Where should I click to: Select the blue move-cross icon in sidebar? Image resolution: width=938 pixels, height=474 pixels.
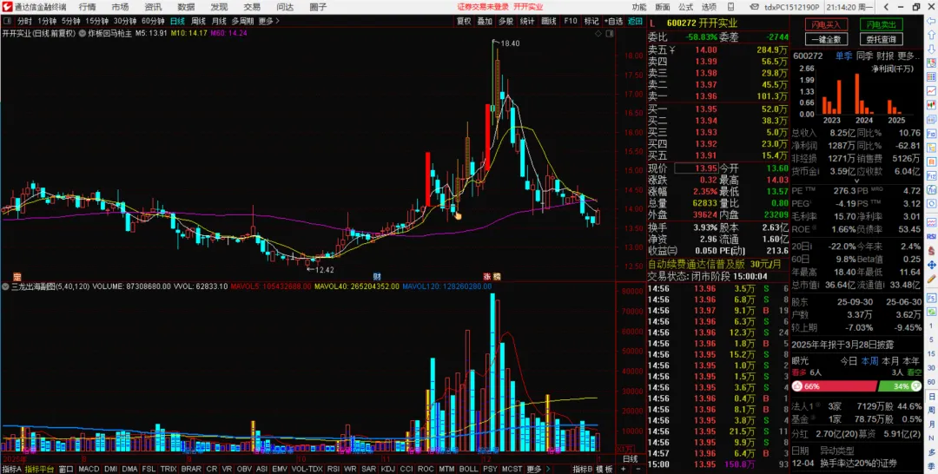931,265
